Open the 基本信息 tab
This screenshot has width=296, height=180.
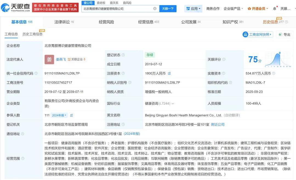pyautogui.click(x=22, y=22)
